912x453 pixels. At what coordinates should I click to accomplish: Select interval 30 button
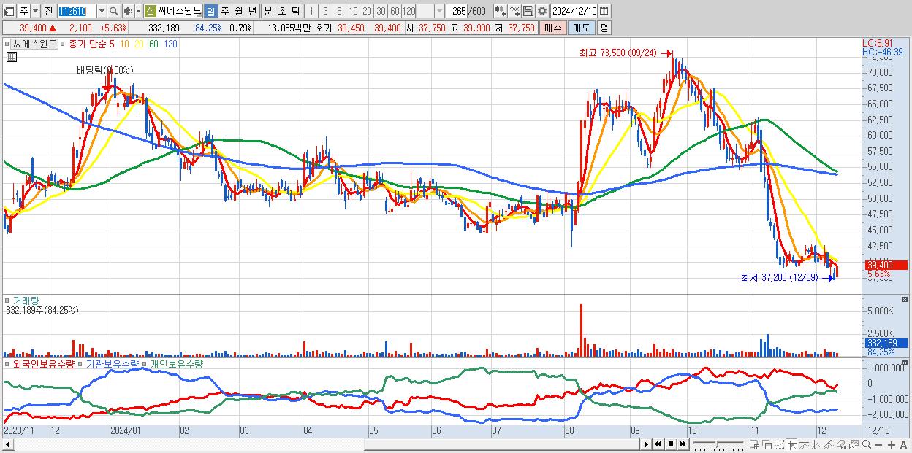381,11
